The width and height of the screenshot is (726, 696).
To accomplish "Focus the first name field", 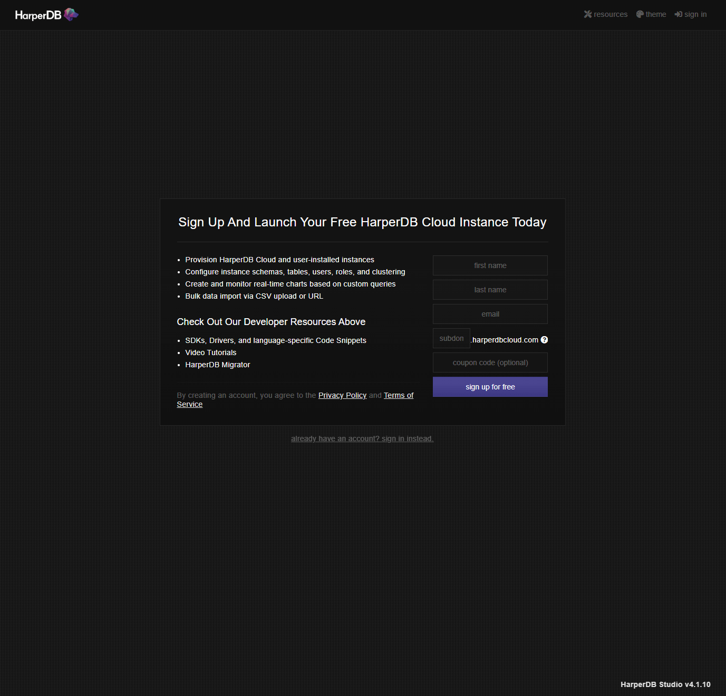I will [490, 265].
